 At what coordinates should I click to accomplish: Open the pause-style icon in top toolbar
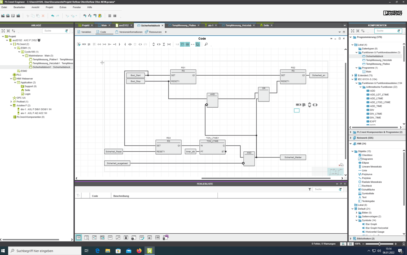(x=115, y=16)
